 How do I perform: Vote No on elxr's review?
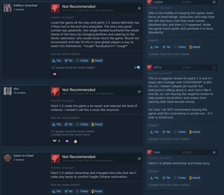(69, 124)
